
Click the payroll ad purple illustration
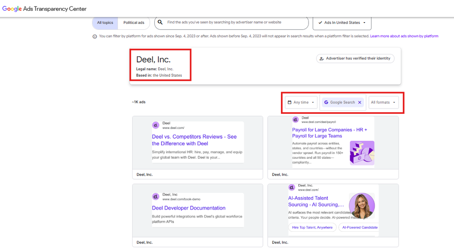362,153
